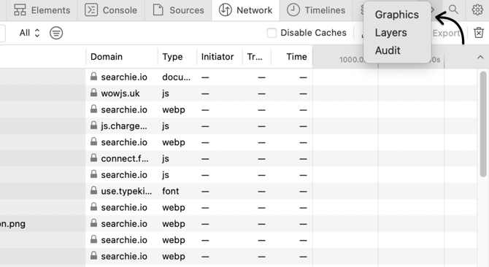This screenshot has height=267, width=489.
Task: Open the All resource type dropdown
Action: coord(30,33)
